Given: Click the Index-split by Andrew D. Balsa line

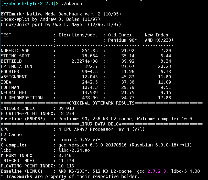Looking at the screenshot, I should point(50,19).
